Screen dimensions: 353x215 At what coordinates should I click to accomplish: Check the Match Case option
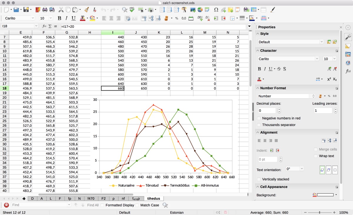click(x=137, y=205)
